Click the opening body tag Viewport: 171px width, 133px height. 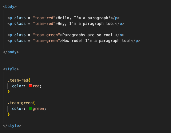(10, 7)
